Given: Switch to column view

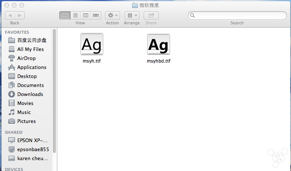Looking at the screenshot, I should [85, 15].
